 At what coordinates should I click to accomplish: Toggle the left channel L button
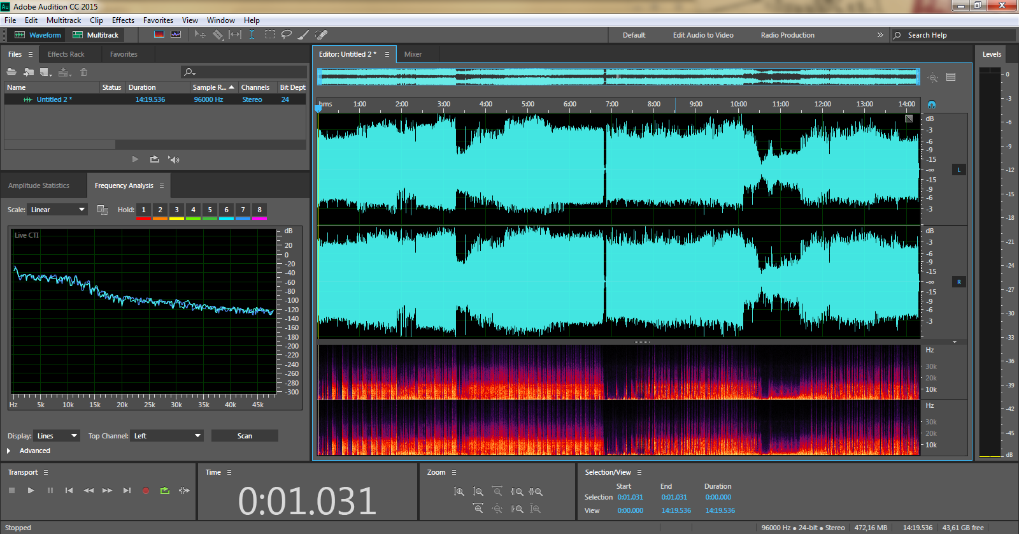958,170
